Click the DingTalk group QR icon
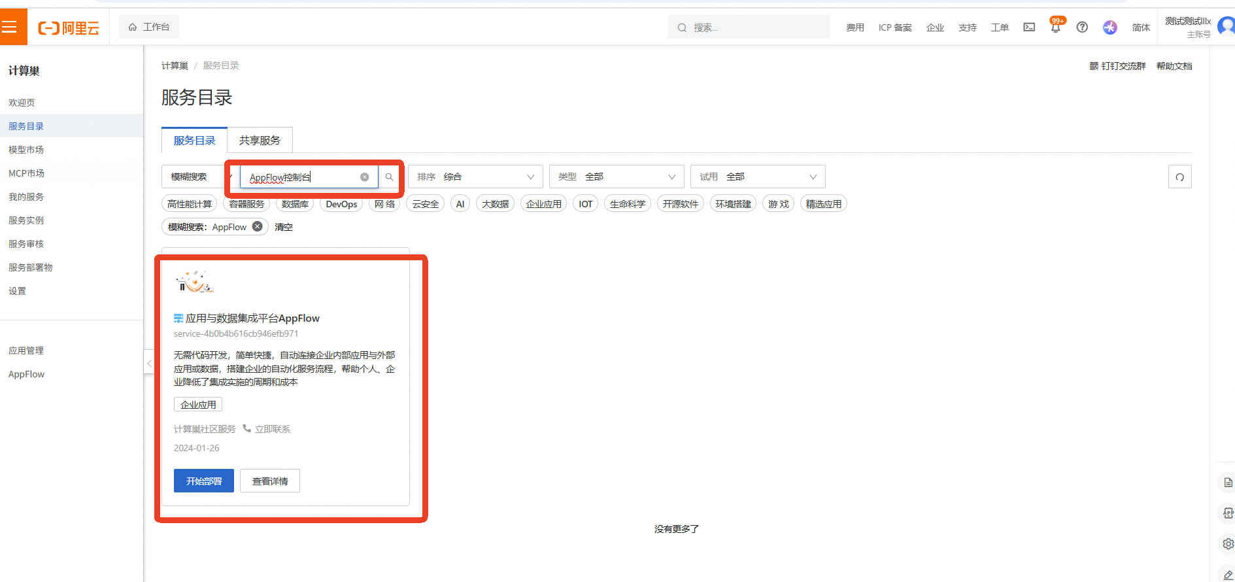The width and height of the screenshot is (1235, 582). pyautogui.click(x=1094, y=66)
